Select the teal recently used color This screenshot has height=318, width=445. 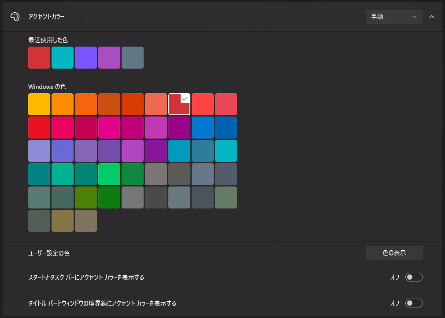tap(63, 58)
